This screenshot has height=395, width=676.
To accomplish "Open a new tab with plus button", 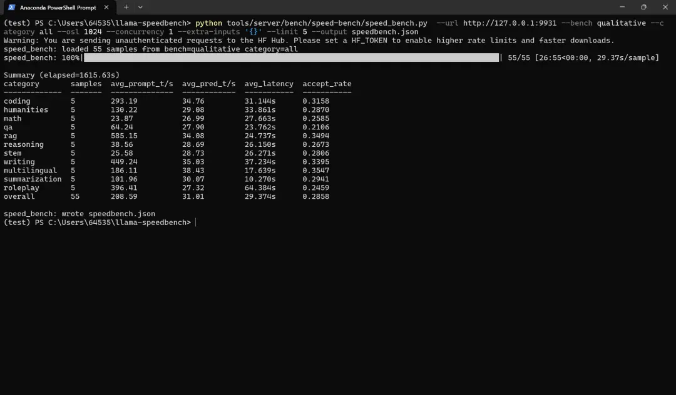I will click(x=126, y=7).
